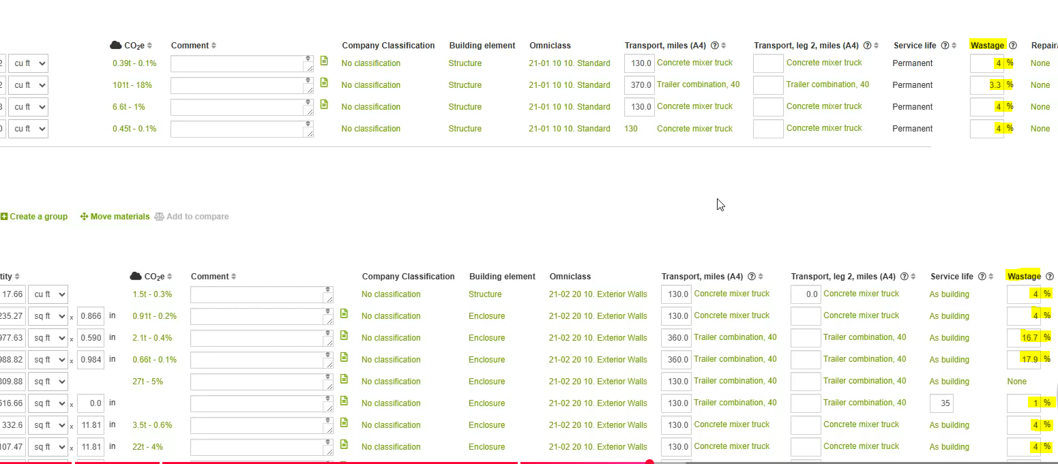Click the green plus icon beside Create a group
The height and width of the screenshot is (464, 1058).
[3, 217]
